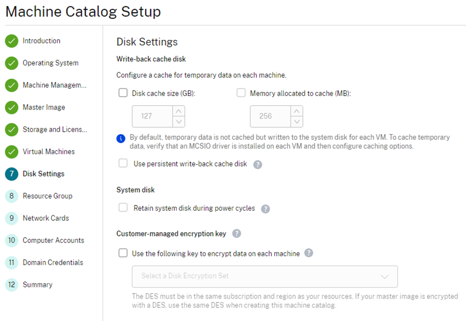Open help for Retain system disk option
This screenshot has height=321, width=470.
(x=265, y=209)
